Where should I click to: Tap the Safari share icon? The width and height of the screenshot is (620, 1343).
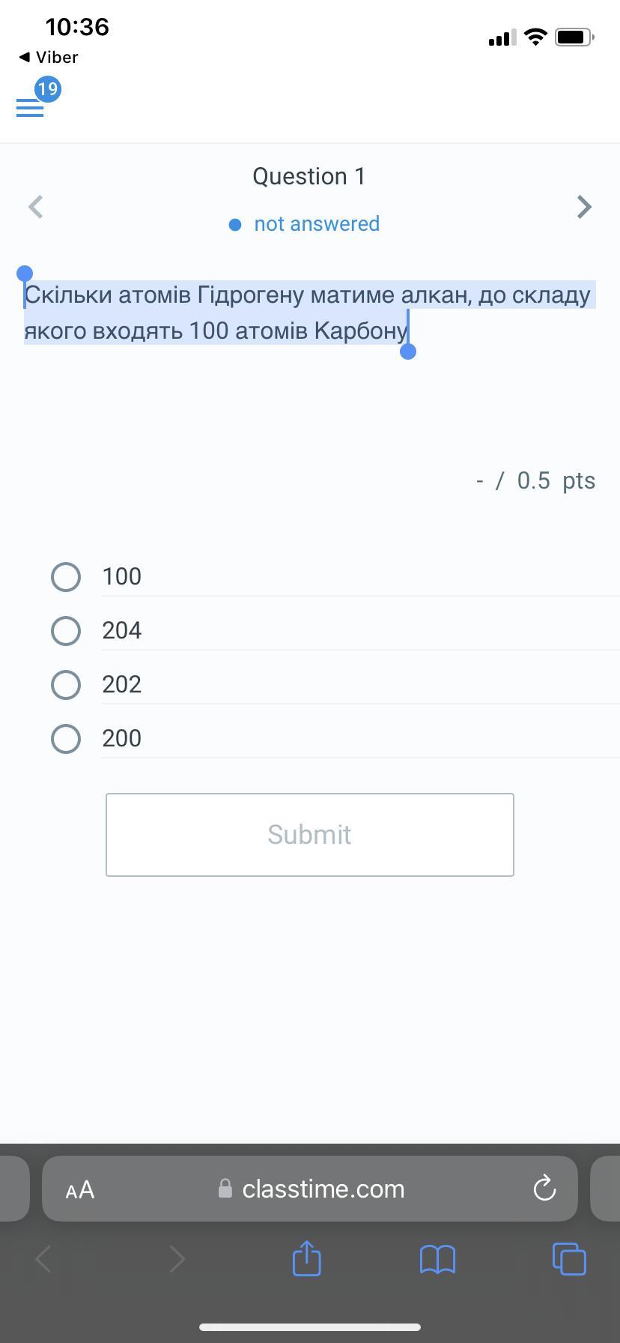pos(306,1258)
